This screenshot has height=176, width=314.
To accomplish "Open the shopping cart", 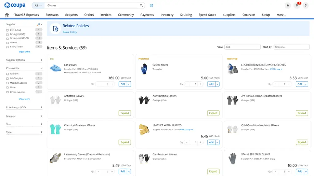I will pyautogui.click(x=297, y=6).
